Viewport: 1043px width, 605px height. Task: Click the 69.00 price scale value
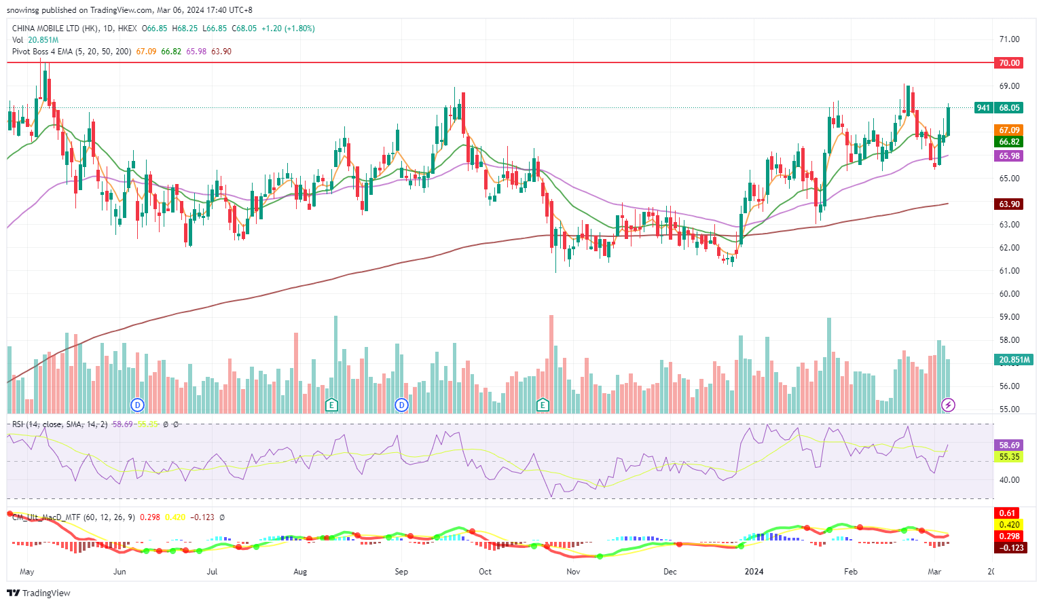pyautogui.click(x=1009, y=86)
